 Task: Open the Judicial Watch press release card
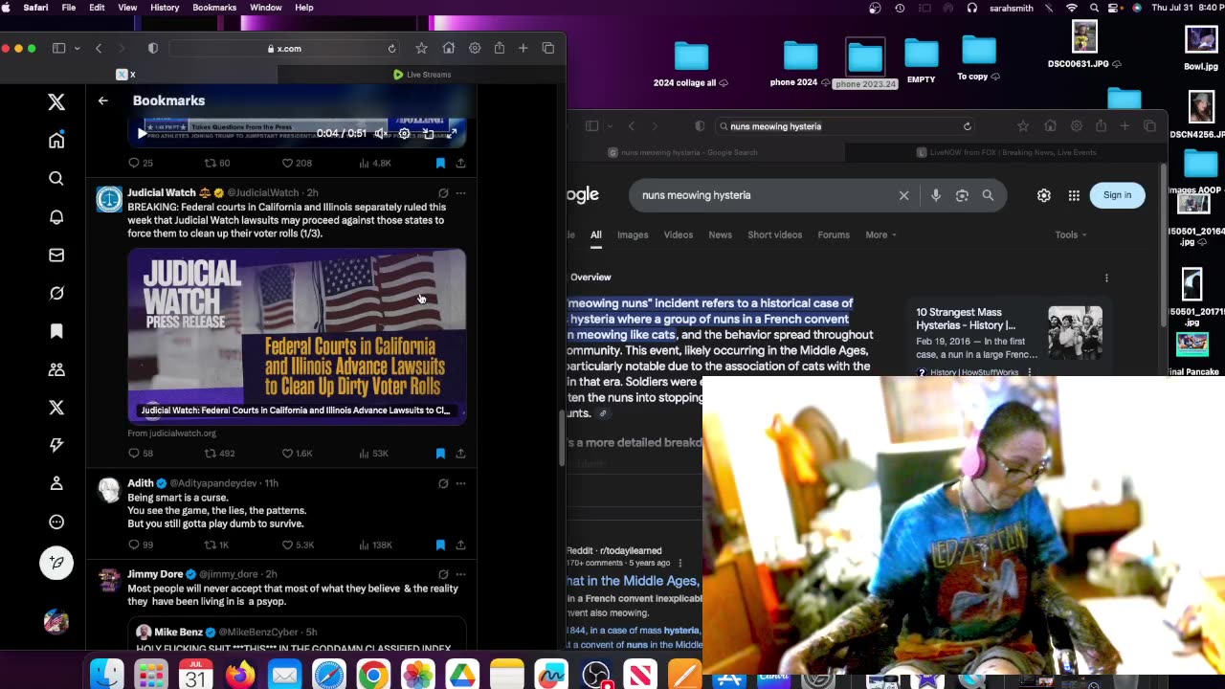pos(297,335)
